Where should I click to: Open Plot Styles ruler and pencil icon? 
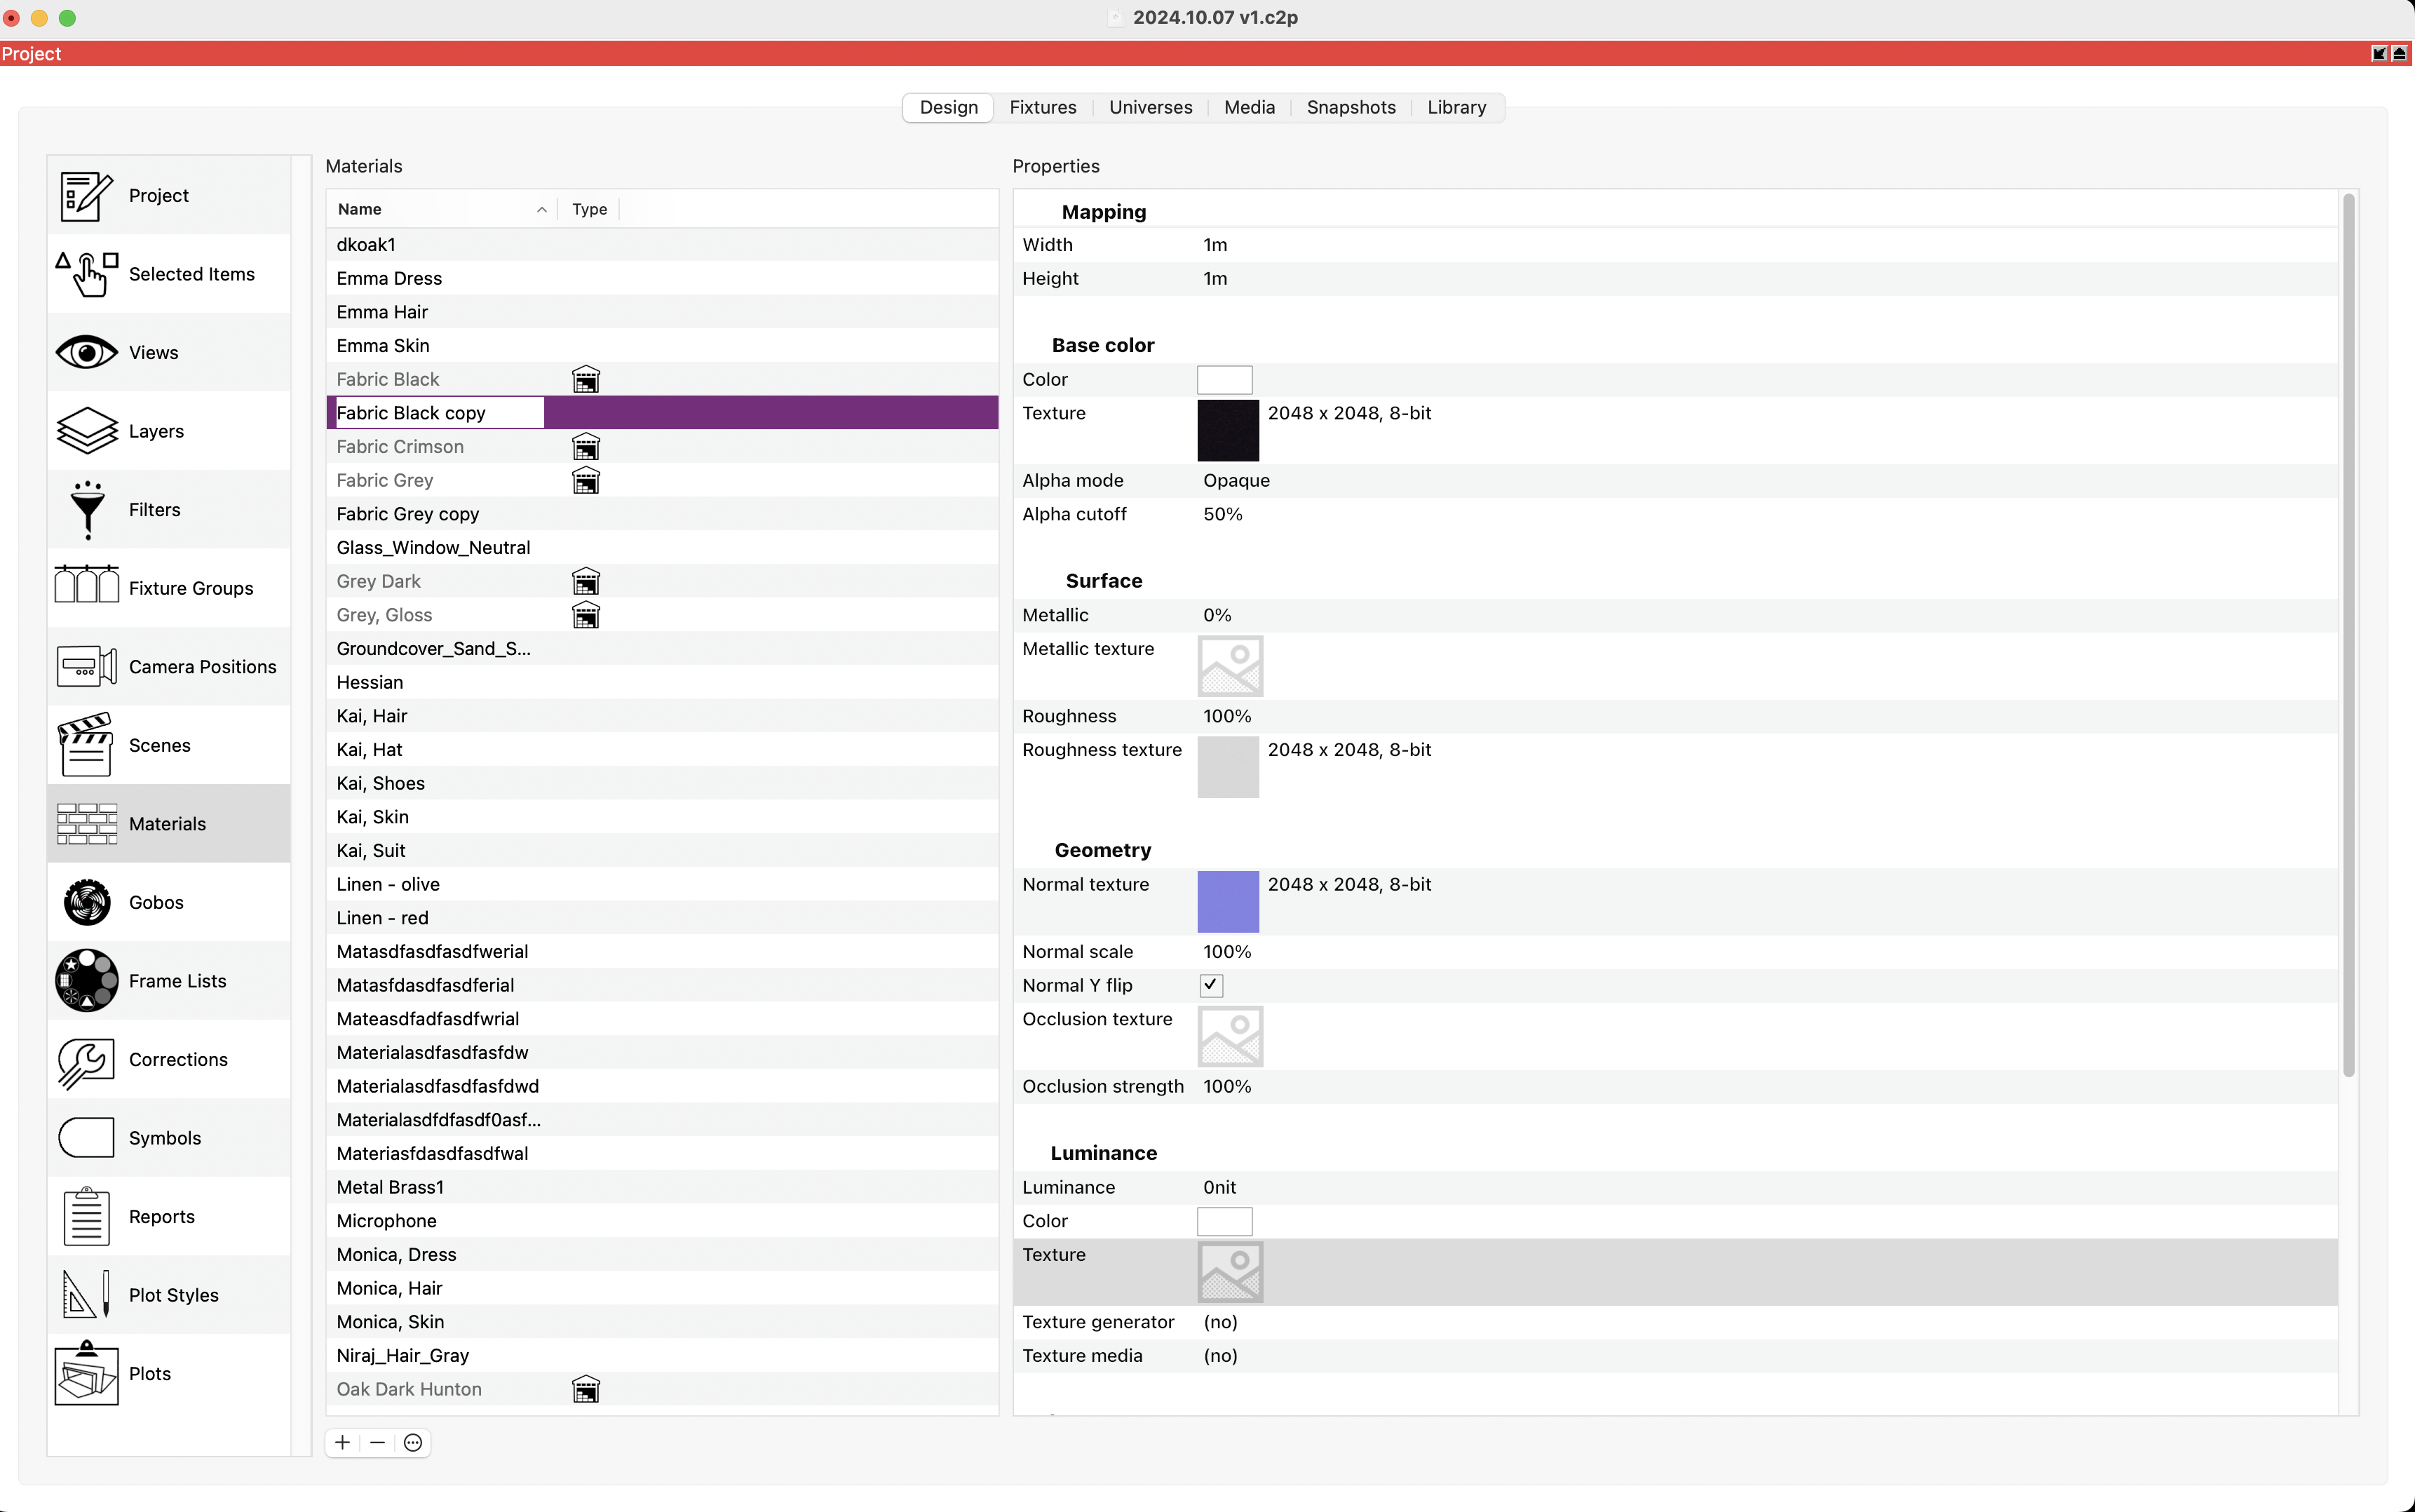click(x=87, y=1295)
